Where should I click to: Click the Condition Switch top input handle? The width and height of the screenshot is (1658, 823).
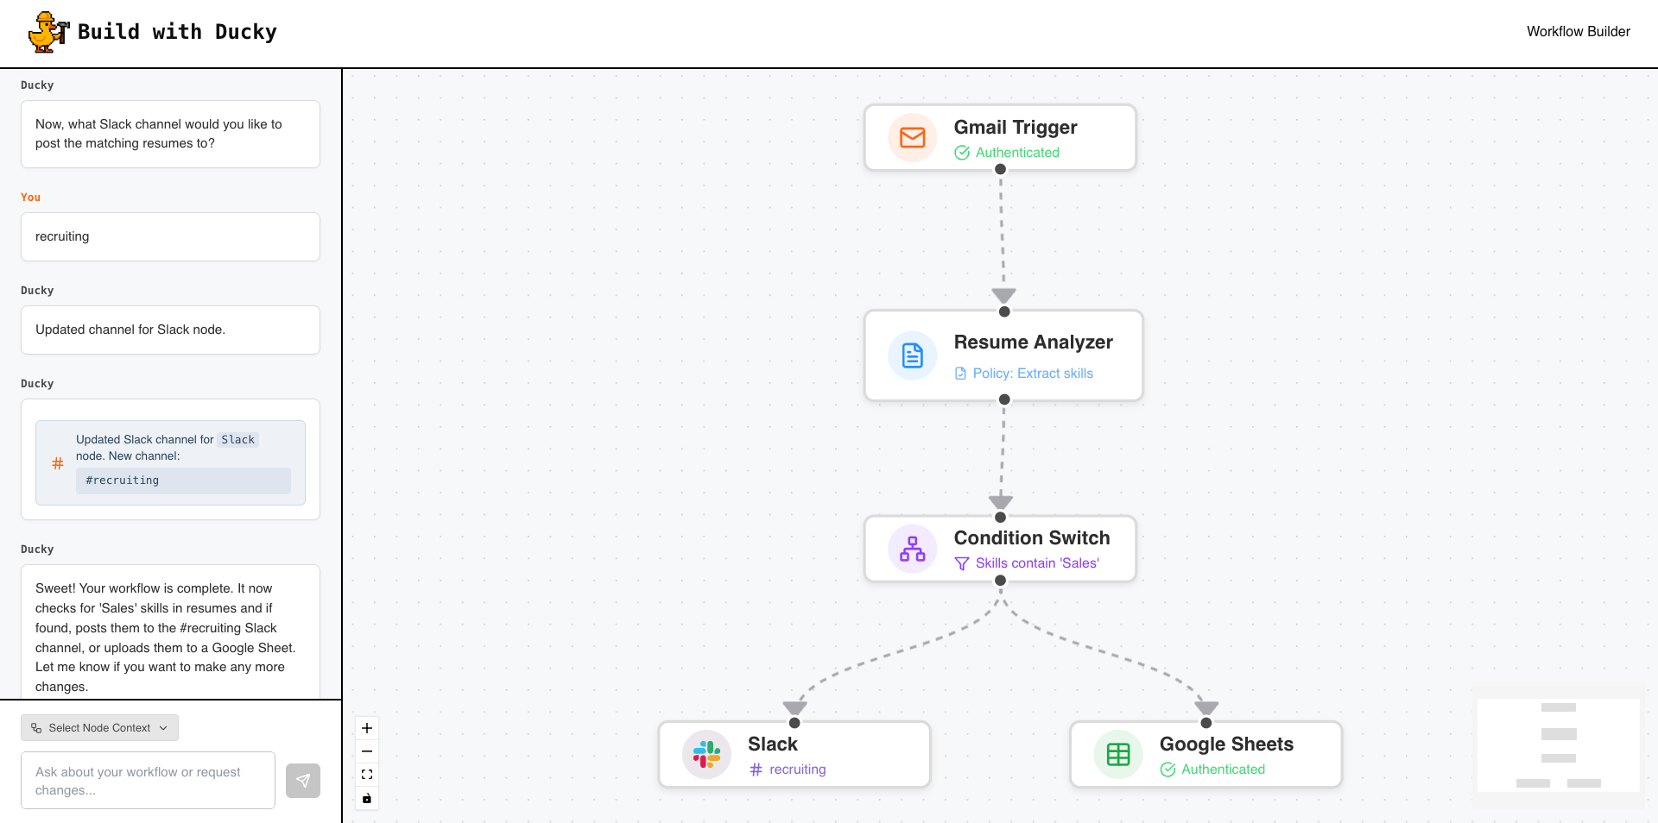[x=1000, y=518]
